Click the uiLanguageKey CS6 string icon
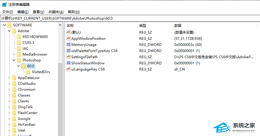The width and height of the screenshot is (260, 136). 68,69
